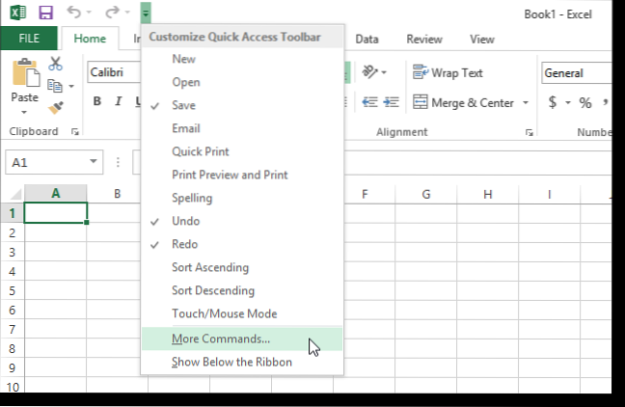625x407 pixels.
Task: Click the Cut scissors icon
Action: click(55, 64)
